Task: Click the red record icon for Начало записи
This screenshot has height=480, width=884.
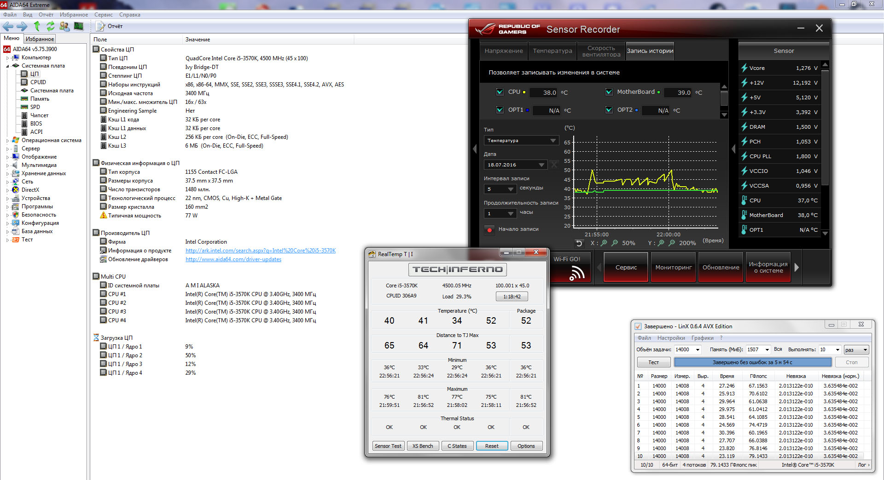Action: (x=489, y=229)
